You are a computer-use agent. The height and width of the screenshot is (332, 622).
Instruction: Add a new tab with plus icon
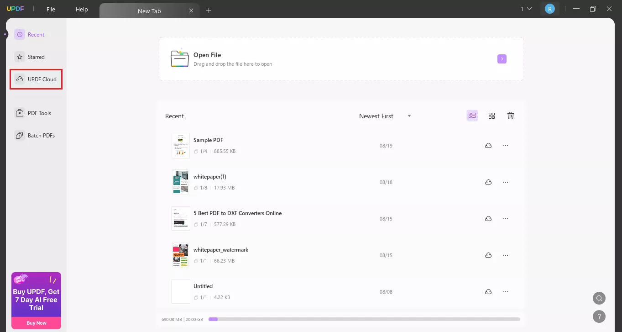[209, 11]
